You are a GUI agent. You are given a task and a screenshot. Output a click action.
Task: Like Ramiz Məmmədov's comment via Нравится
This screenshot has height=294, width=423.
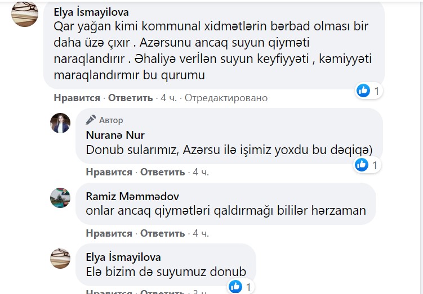(x=109, y=233)
